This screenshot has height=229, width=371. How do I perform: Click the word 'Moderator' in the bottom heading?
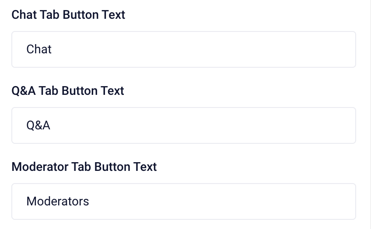[40, 167]
